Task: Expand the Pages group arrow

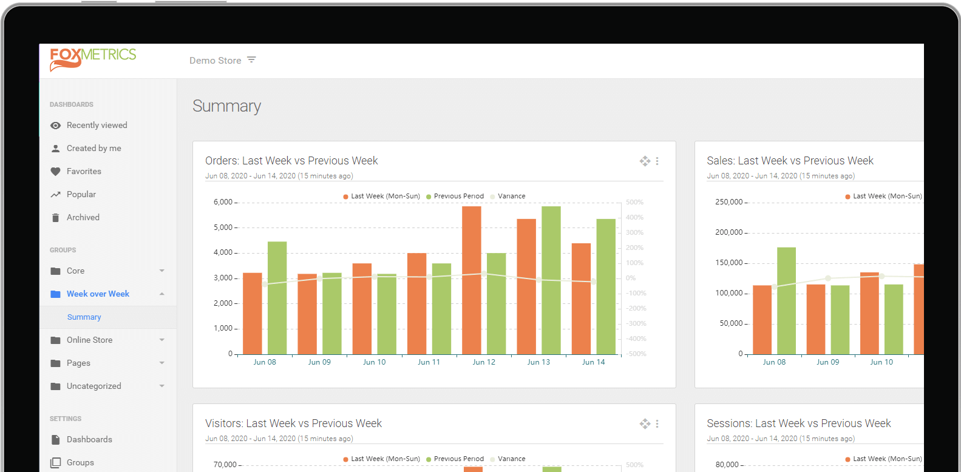Action: [162, 363]
